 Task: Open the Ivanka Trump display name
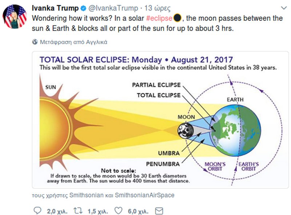pyautogui.click(x=55, y=8)
